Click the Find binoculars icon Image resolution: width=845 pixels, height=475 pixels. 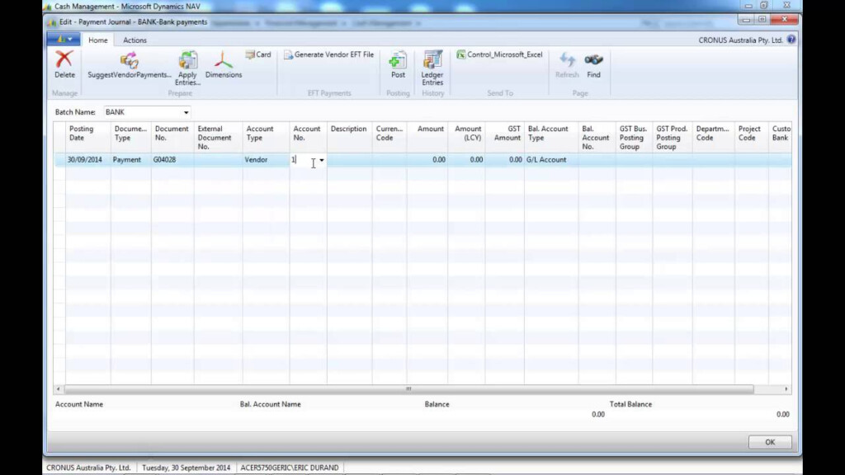pos(593,65)
